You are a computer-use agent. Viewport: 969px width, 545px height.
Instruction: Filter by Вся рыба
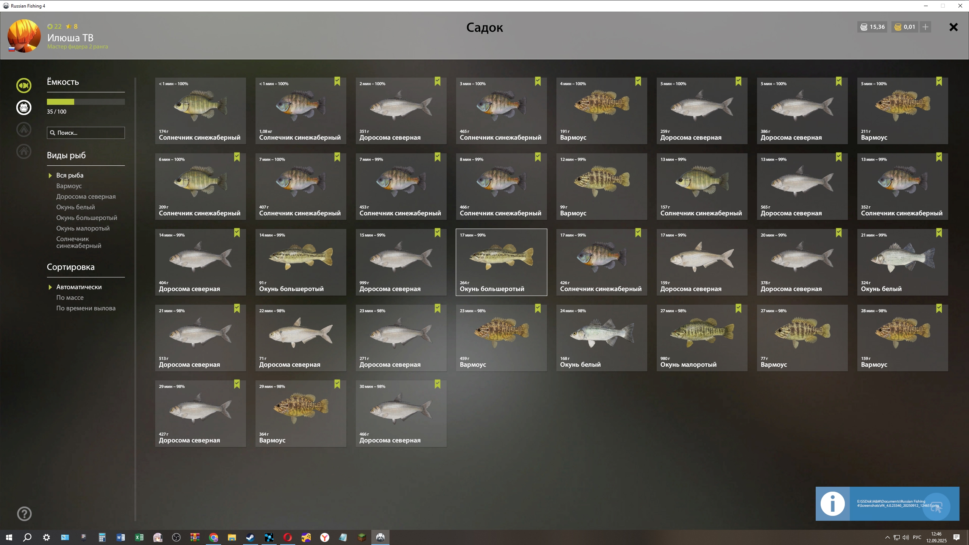(x=70, y=175)
